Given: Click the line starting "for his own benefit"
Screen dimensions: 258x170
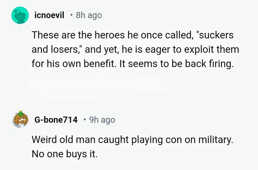Looking at the screenshot, I should click(x=133, y=64).
